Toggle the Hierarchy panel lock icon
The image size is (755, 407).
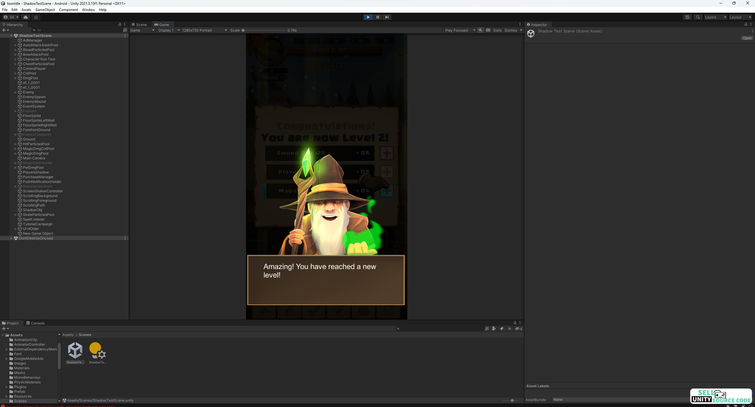[119, 24]
